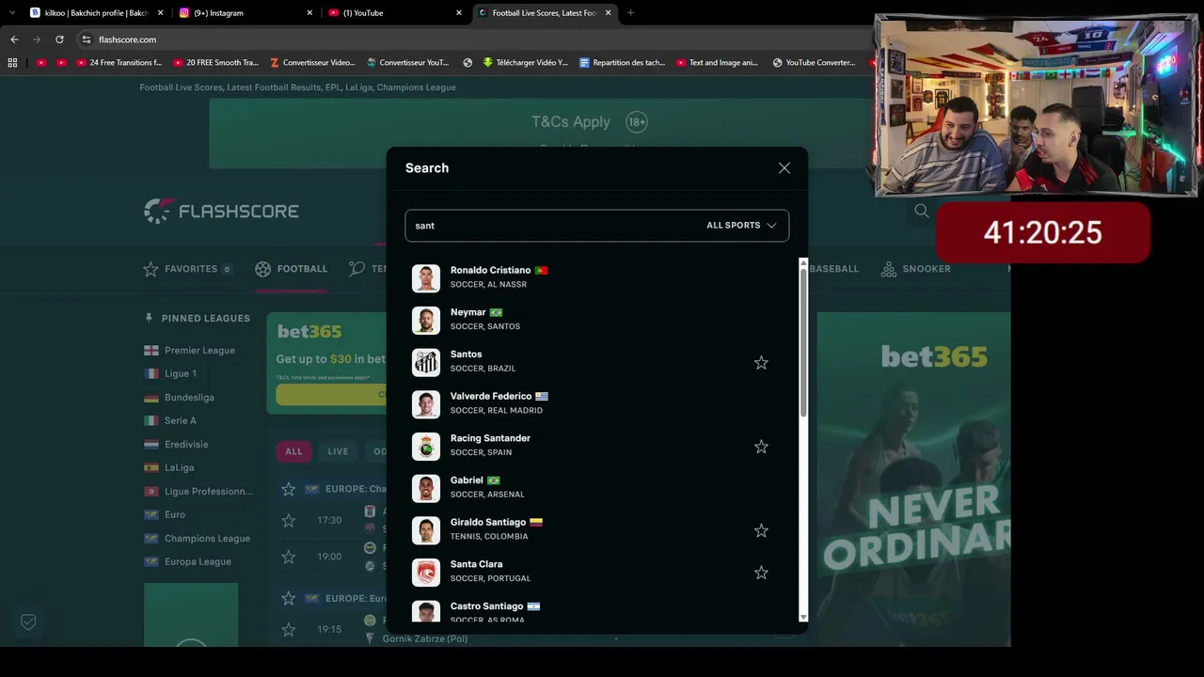1204x677 pixels.
Task: Open Ligue 1 from pinned leagues
Action: (170, 374)
